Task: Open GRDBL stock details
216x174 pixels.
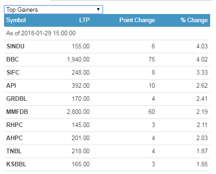Action: [x=17, y=99]
